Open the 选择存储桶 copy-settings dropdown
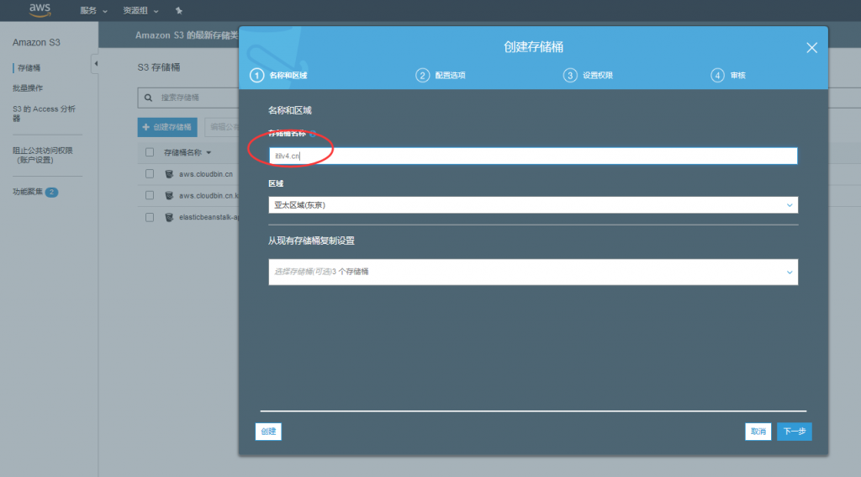861x477 pixels. pyautogui.click(x=532, y=272)
